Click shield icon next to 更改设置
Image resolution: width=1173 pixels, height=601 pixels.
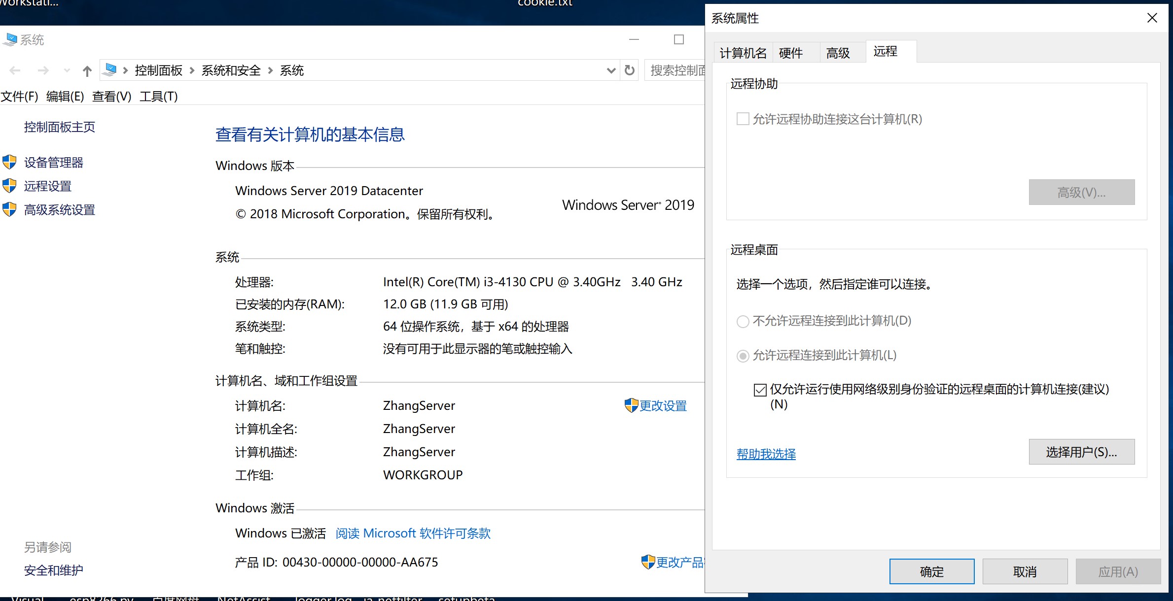click(631, 405)
